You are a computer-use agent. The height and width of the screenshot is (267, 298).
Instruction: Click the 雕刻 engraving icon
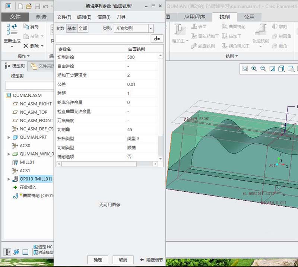[x=275, y=26]
